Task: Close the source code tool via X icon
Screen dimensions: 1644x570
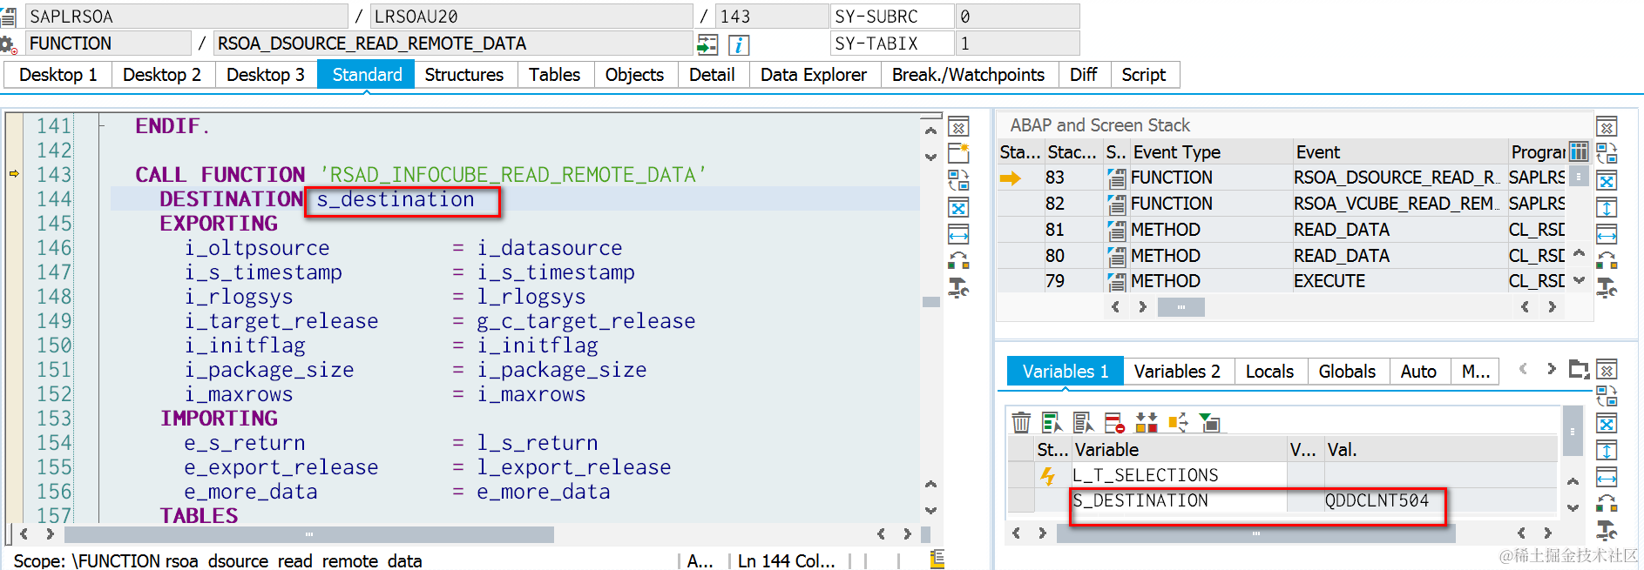Action: 958,127
